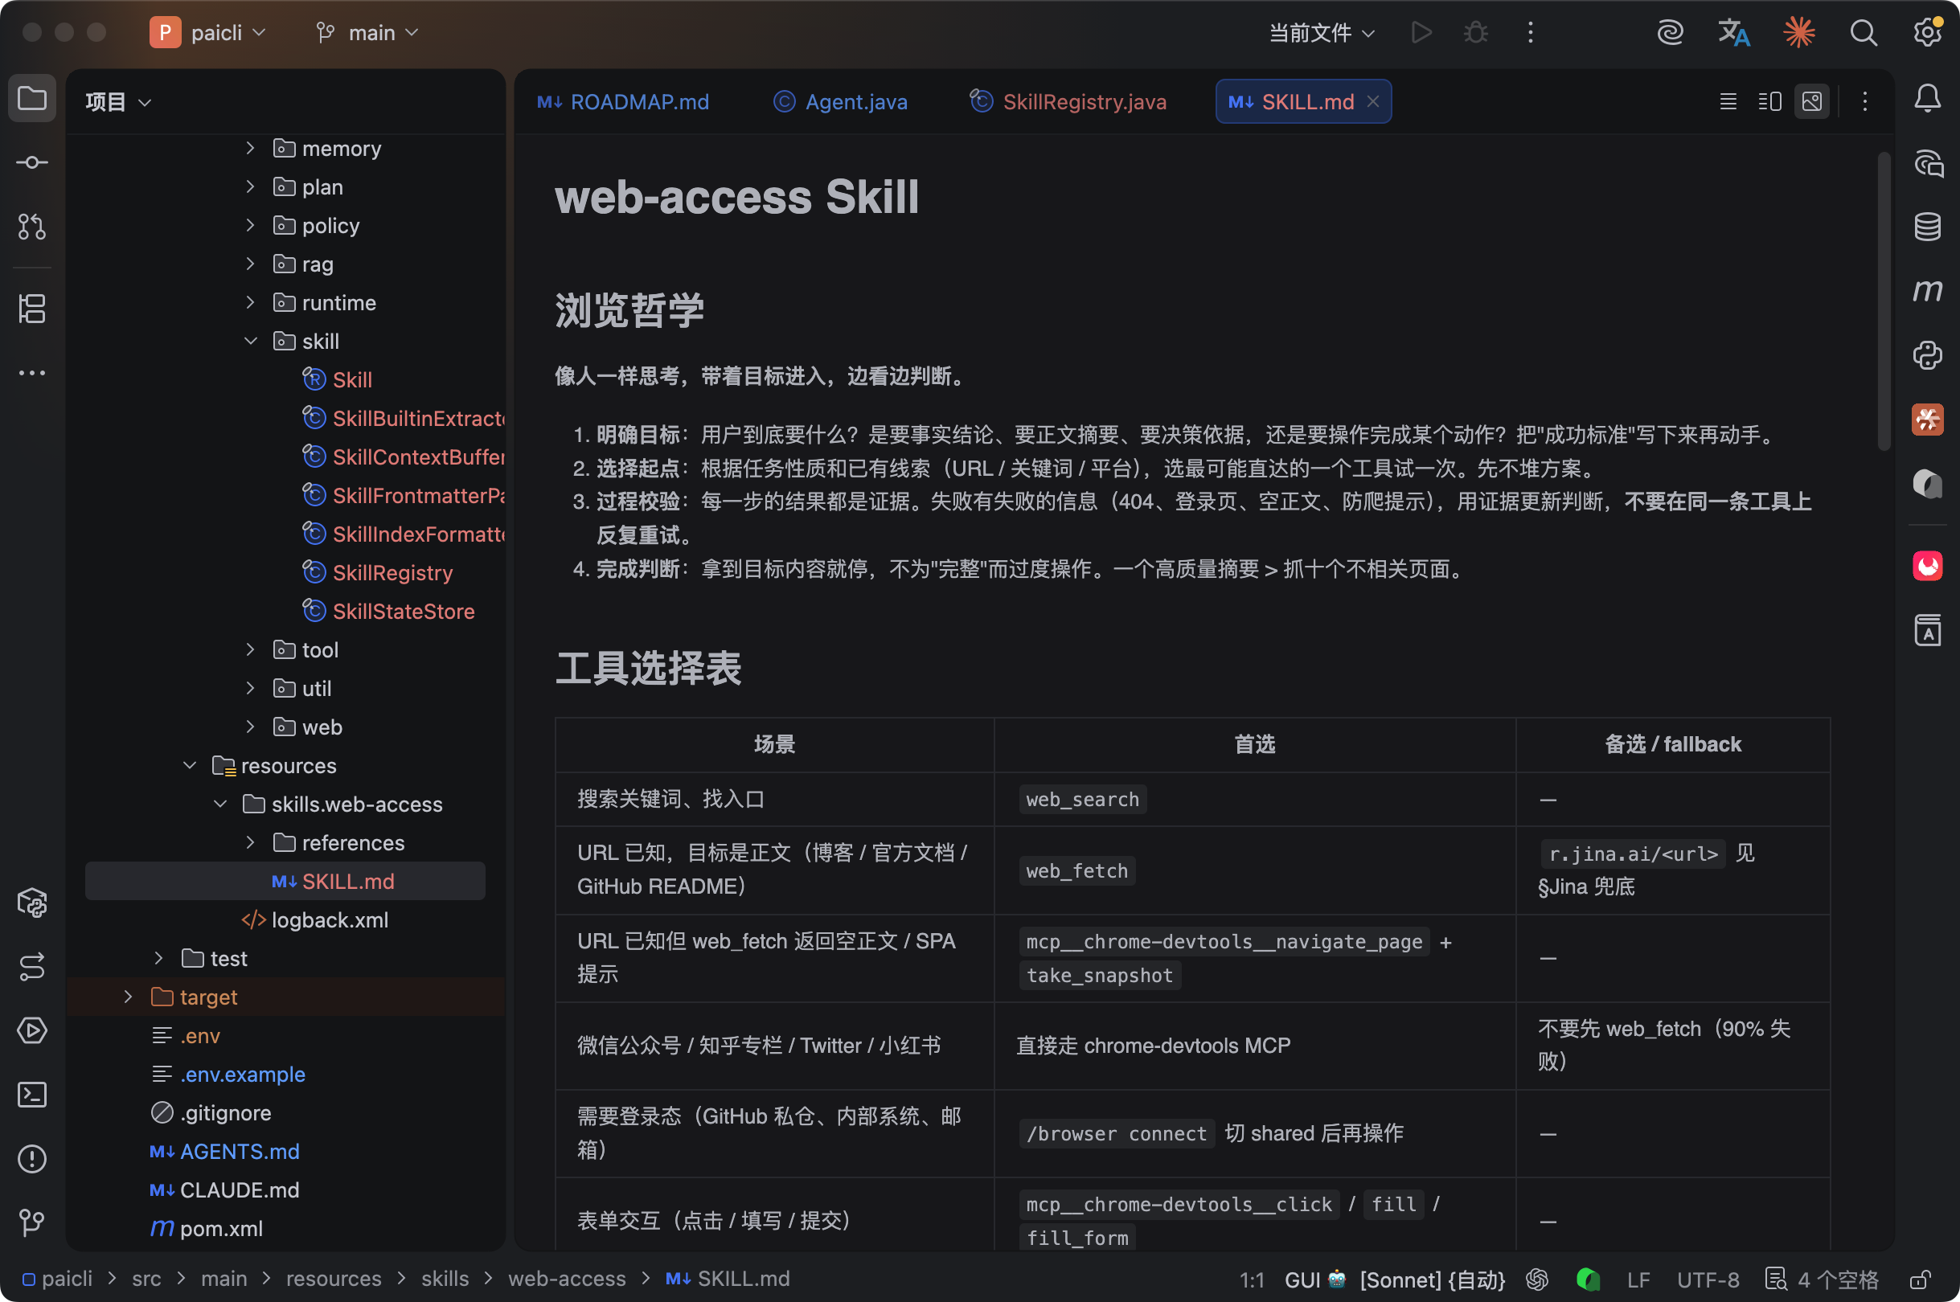Screen dimensions: 1960x1302
Task: Switch to editor and preview split mode
Action: 1769,101
